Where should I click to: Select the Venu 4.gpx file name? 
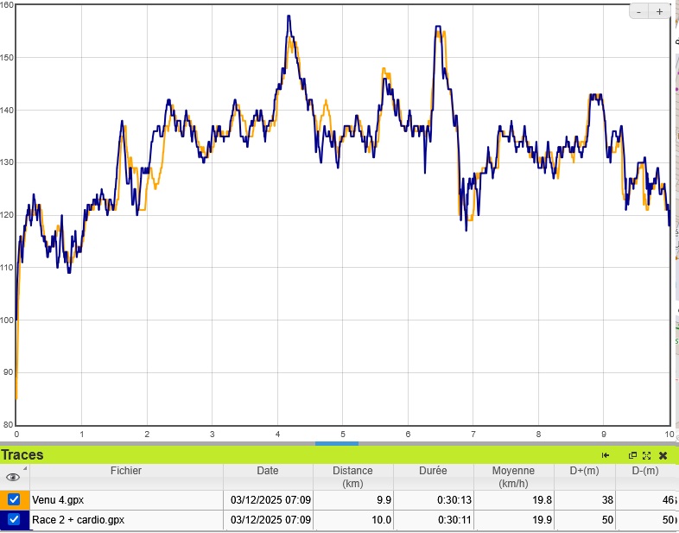[58, 500]
